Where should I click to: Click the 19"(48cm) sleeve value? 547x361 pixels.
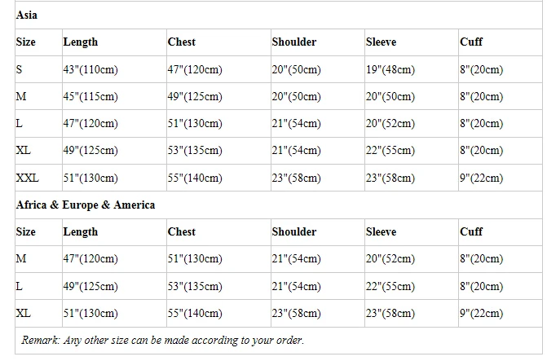(390, 69)
